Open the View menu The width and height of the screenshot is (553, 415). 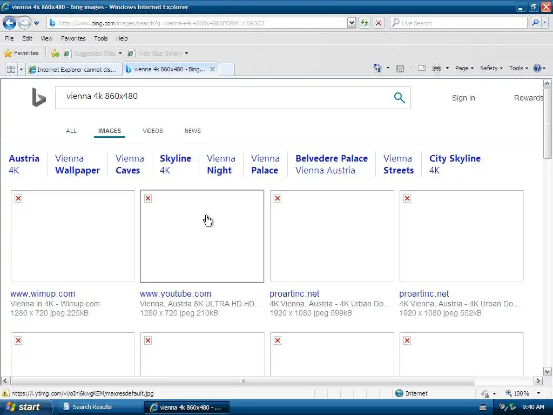[x=46, y=38]
